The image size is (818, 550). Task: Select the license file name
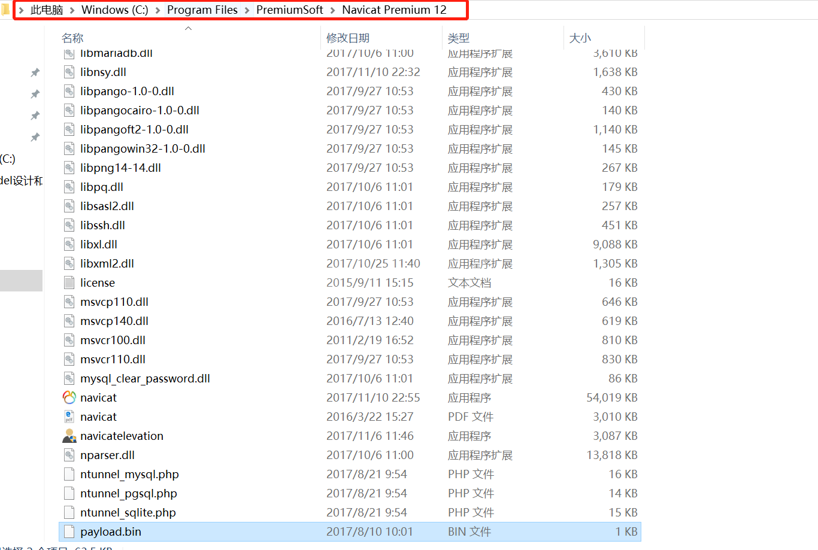pyautogui.click(x=98, y=282)
